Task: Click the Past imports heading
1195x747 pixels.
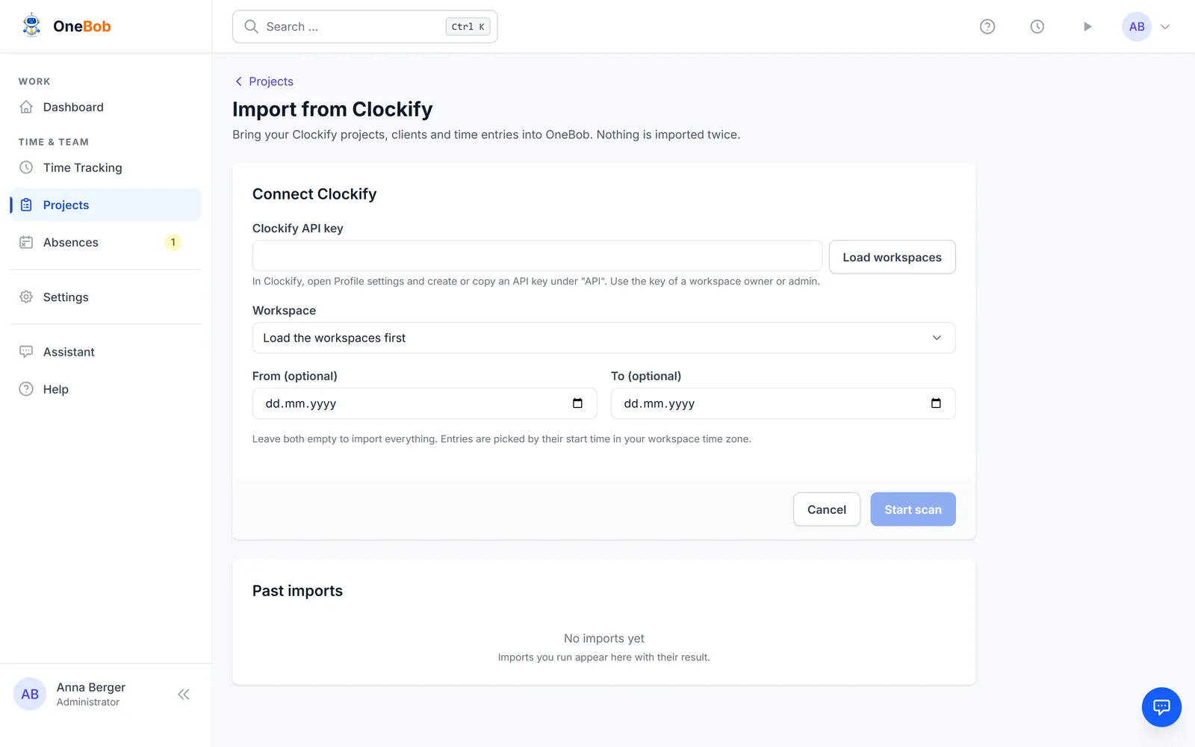Action: [297, 591]
